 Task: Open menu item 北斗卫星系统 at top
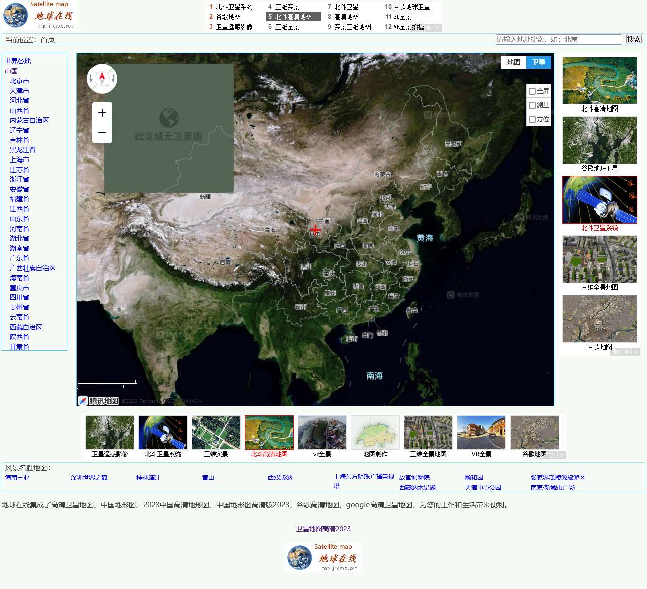pos(234,7)
